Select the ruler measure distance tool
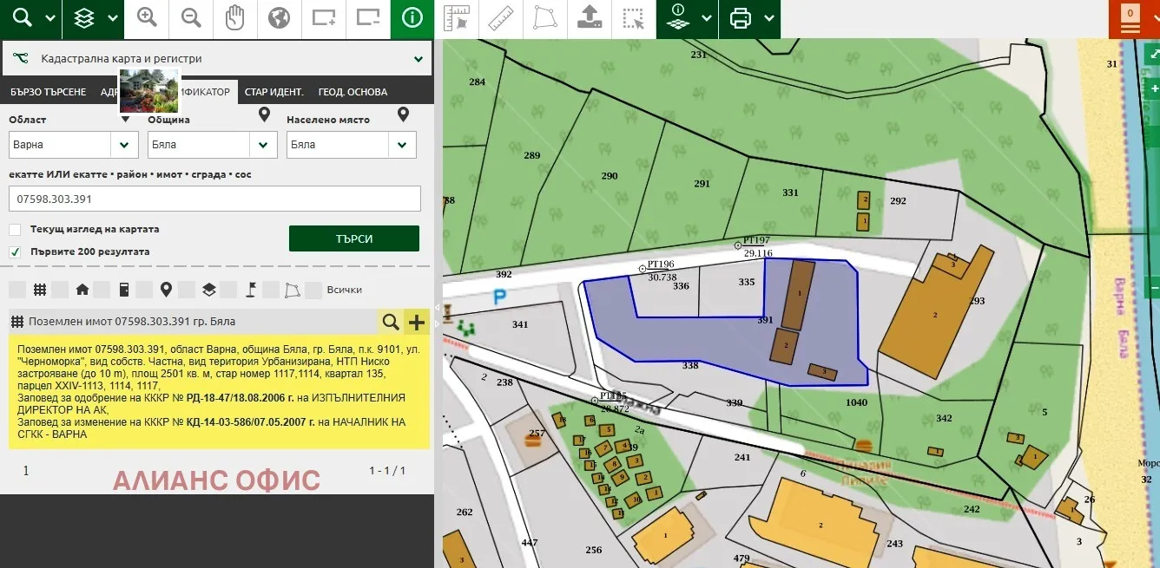 pos(501,18)
